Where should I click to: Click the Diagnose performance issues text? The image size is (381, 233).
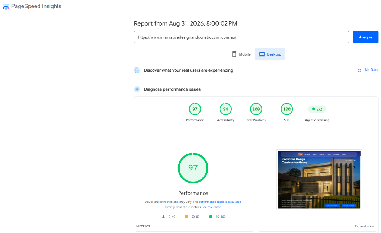[x=172, y=89]
